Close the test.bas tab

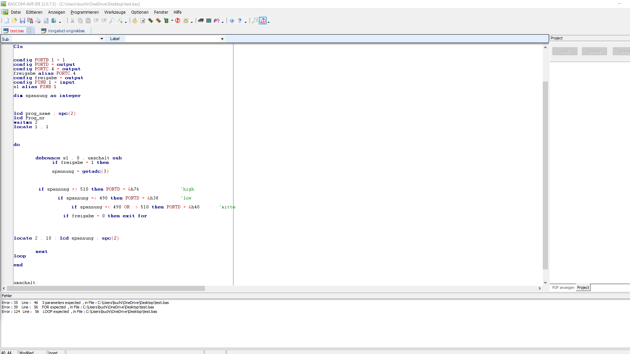pyautogui.click(x=30, y=30)
